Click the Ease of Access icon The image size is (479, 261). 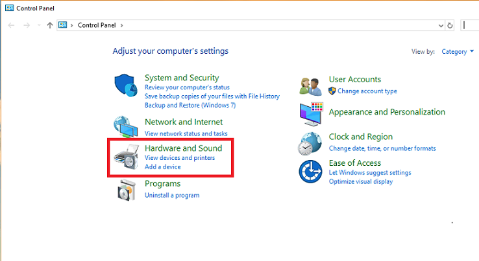coord(311,171)
